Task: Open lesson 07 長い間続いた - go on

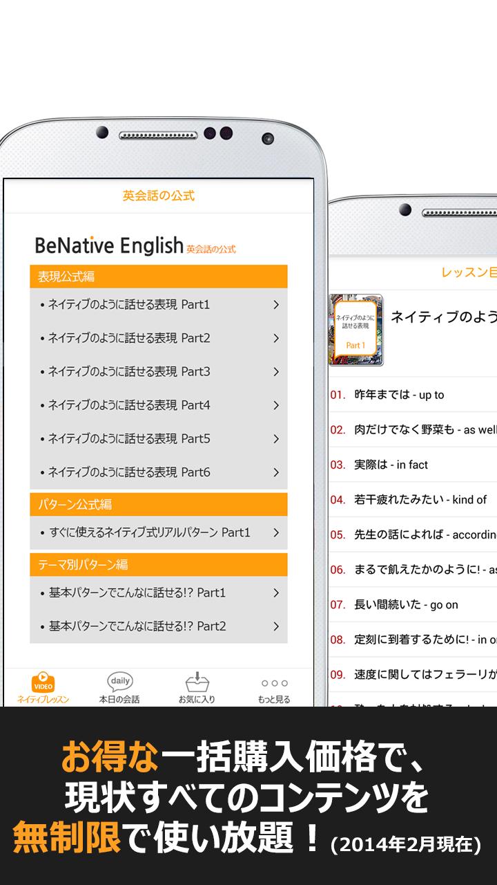Action: point(413,604)
